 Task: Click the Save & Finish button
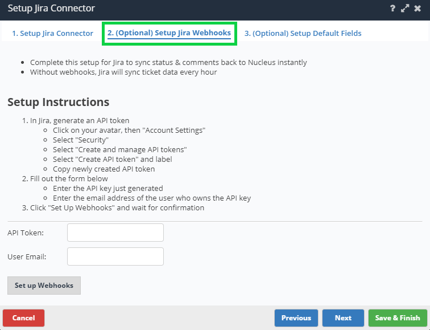click(398, 318)
